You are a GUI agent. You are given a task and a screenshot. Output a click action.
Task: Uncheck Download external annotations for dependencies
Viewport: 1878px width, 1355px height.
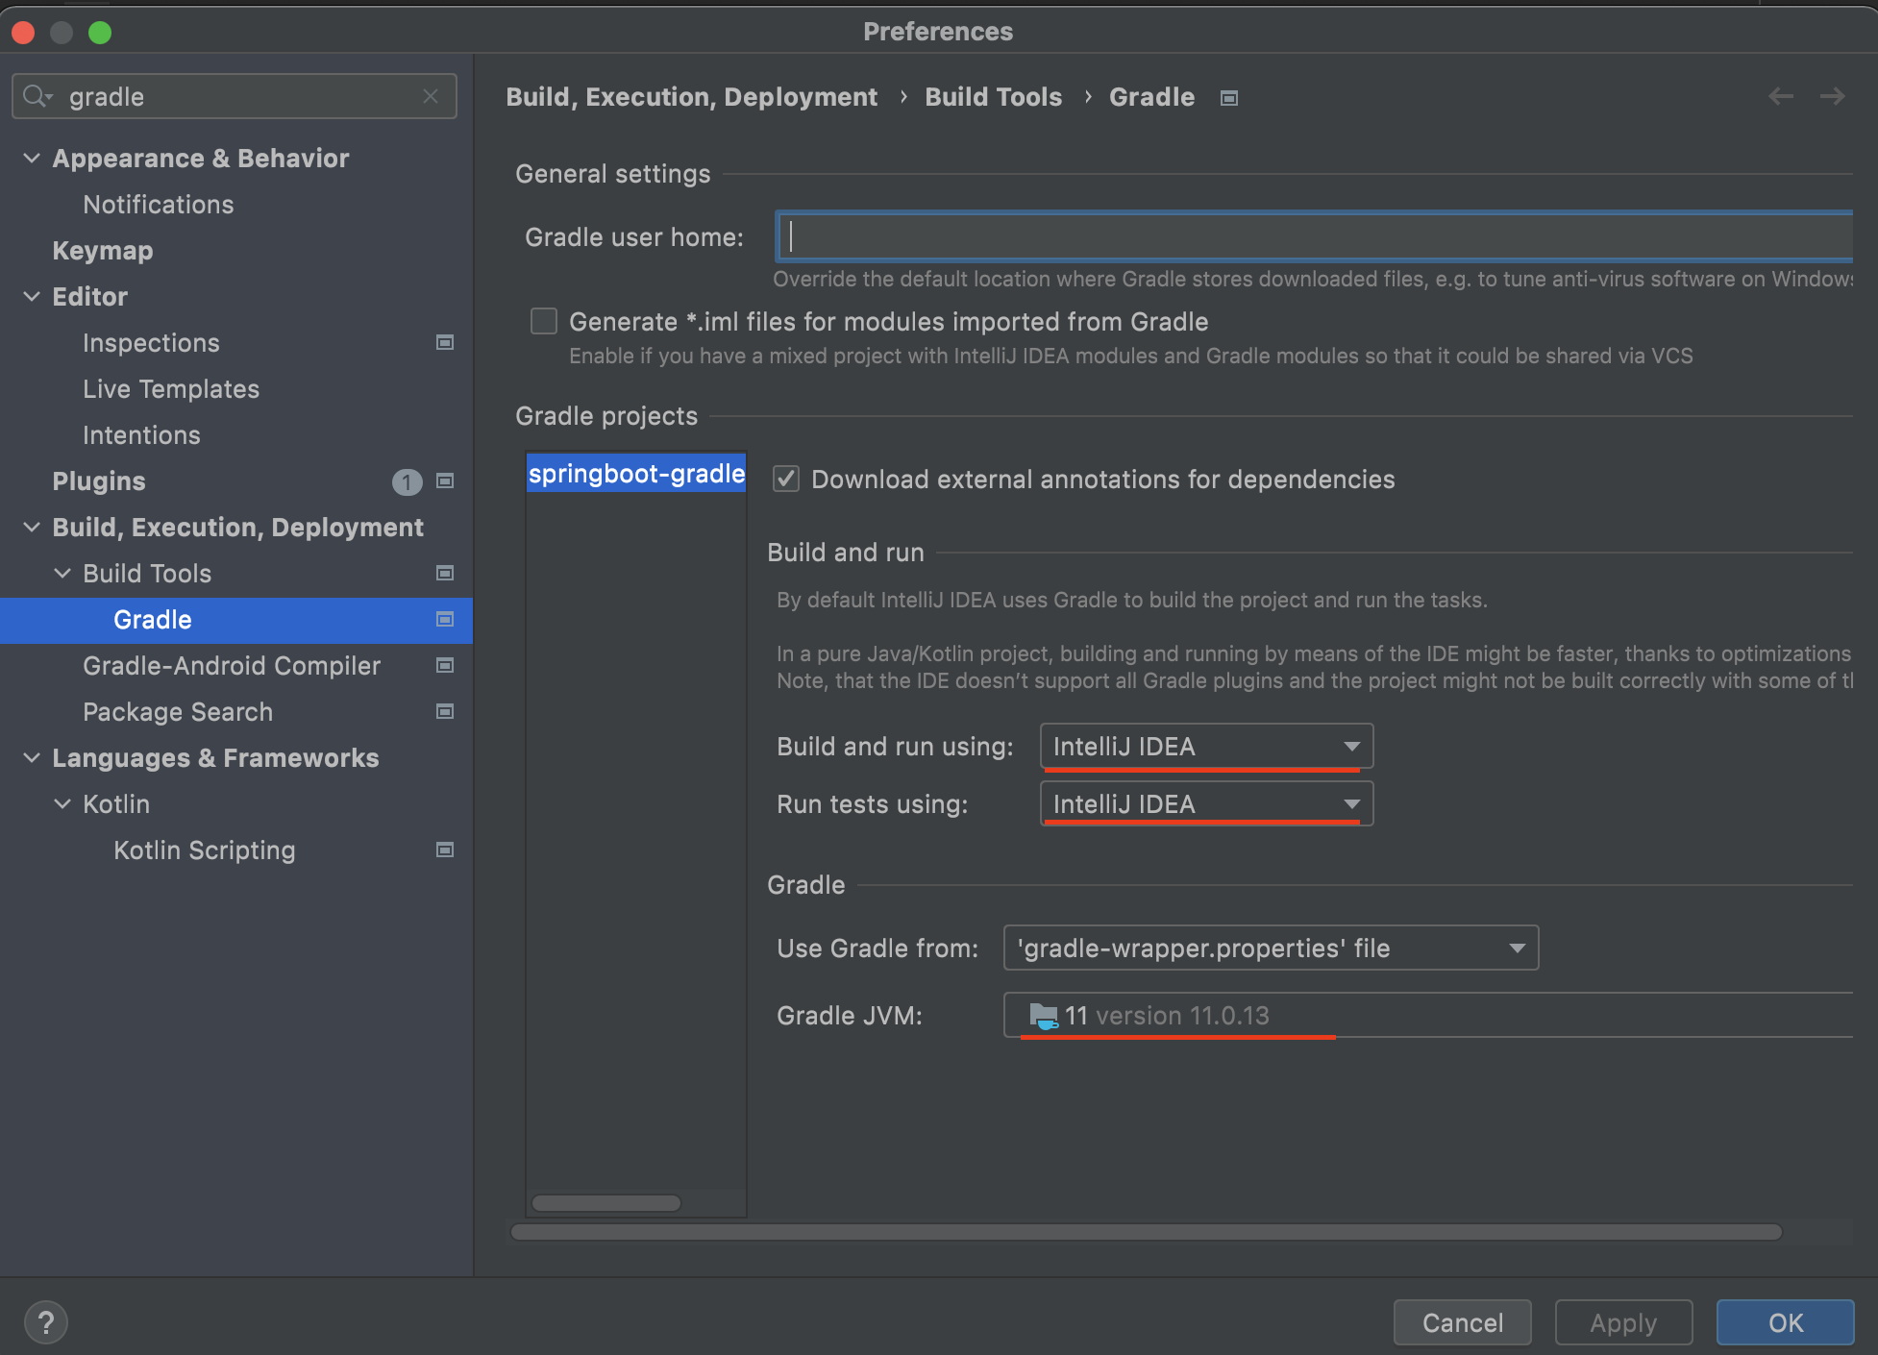786,479
